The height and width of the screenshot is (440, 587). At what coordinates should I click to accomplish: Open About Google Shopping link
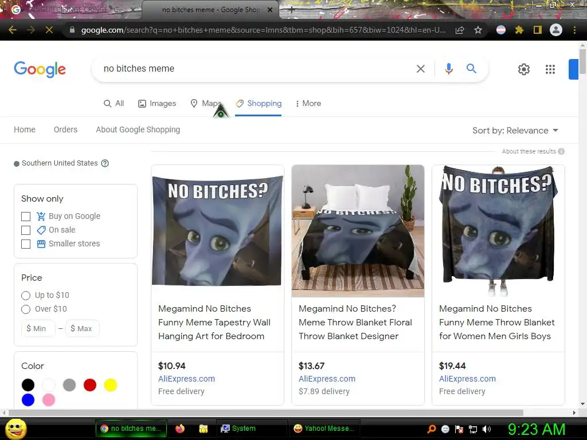pyautogui.click(x=138, y=129)
